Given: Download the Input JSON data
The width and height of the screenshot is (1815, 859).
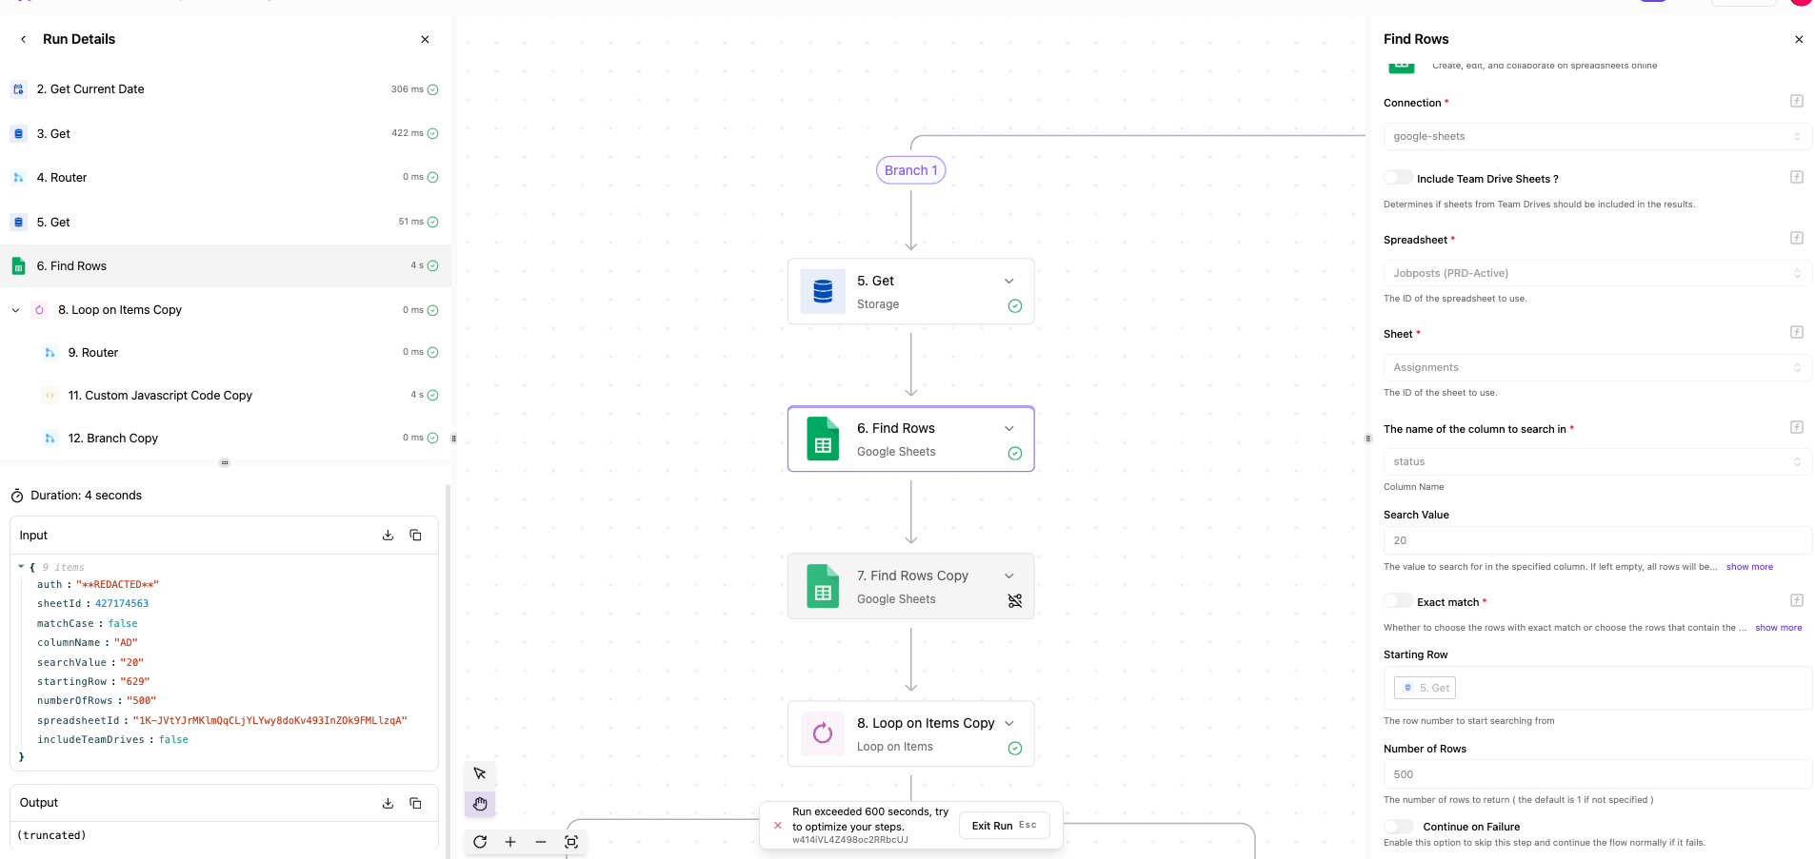Looking at the screenshot, I should point(388,536).
